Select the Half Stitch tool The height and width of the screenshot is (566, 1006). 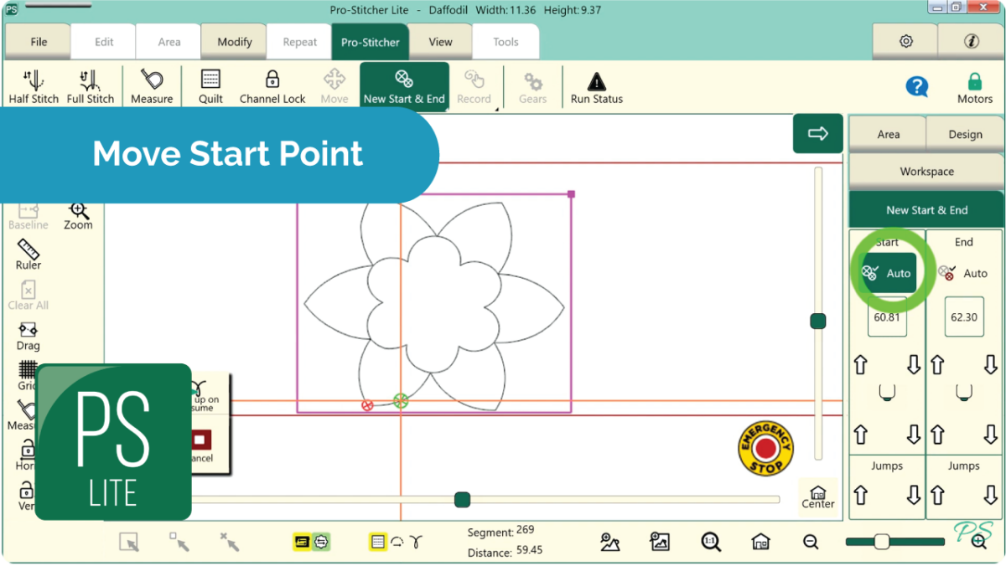34,86
